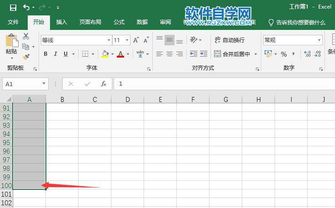Open the font size 11 dropdown
The image size is (335, 208).
tap(127, 40)
